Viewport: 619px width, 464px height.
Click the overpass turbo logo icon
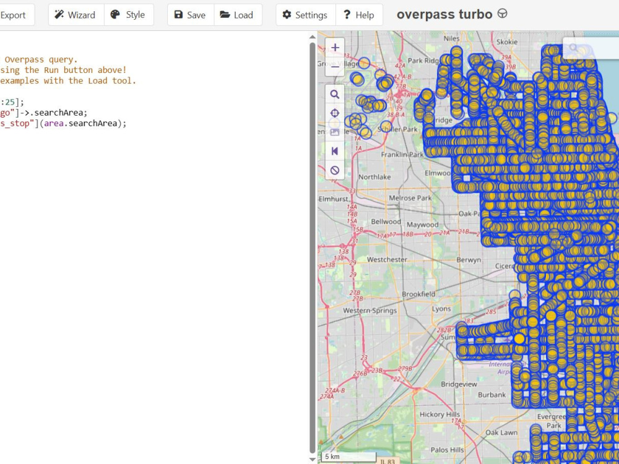[x=502, y=14]
